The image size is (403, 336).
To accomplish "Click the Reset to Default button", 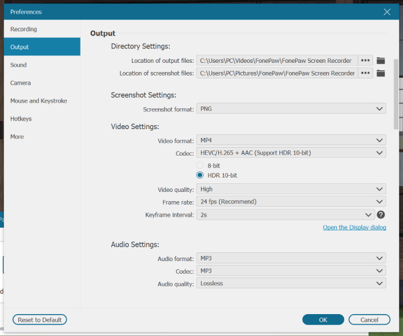I will (x=40, y=319).
